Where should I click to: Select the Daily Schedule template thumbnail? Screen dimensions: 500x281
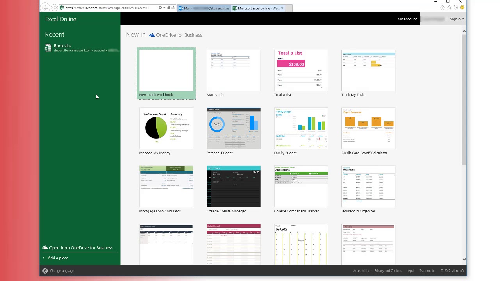(x=234, y=244)
